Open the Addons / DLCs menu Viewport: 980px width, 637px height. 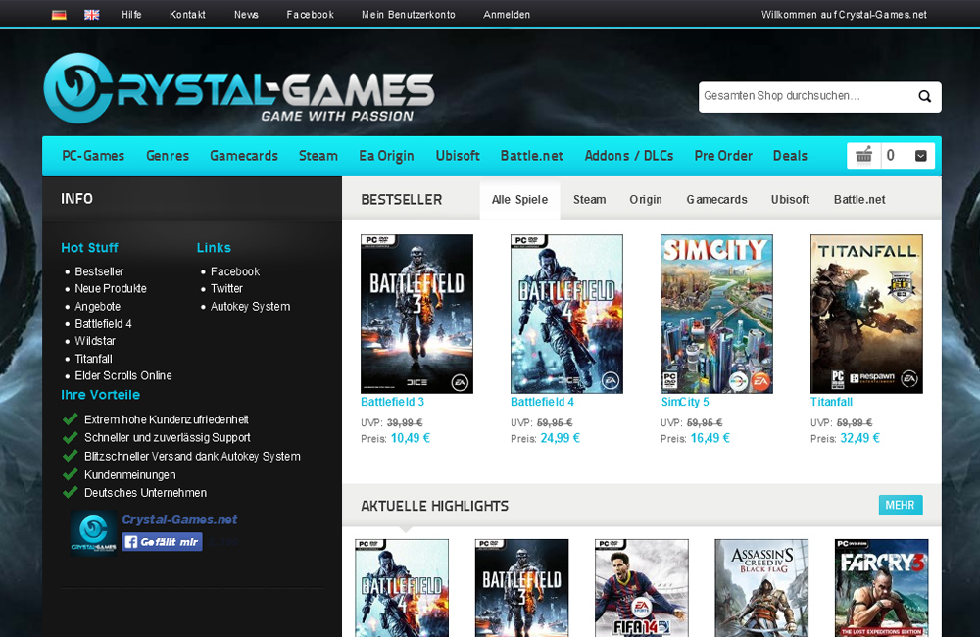coord(629,156)
